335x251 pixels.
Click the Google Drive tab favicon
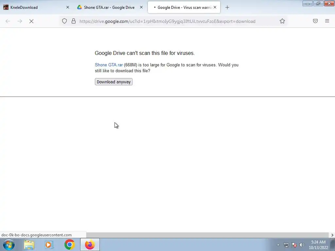point(79,7)
